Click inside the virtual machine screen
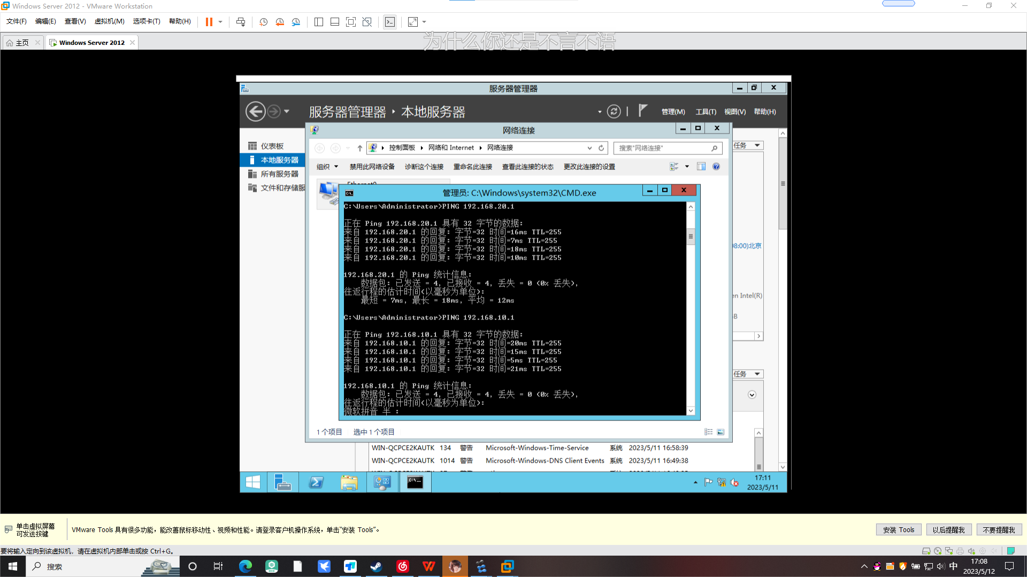 point(513,283)
